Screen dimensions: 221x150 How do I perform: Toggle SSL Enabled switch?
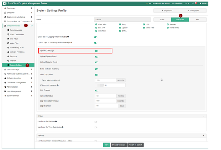96,90
